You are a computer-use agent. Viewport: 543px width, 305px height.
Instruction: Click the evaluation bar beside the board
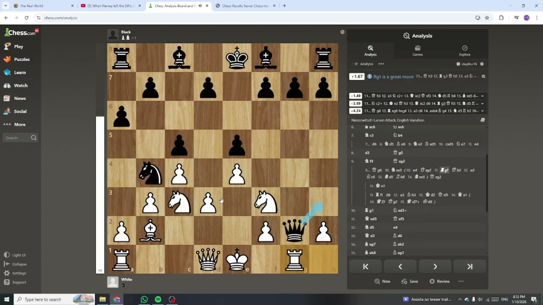[101, 158]
